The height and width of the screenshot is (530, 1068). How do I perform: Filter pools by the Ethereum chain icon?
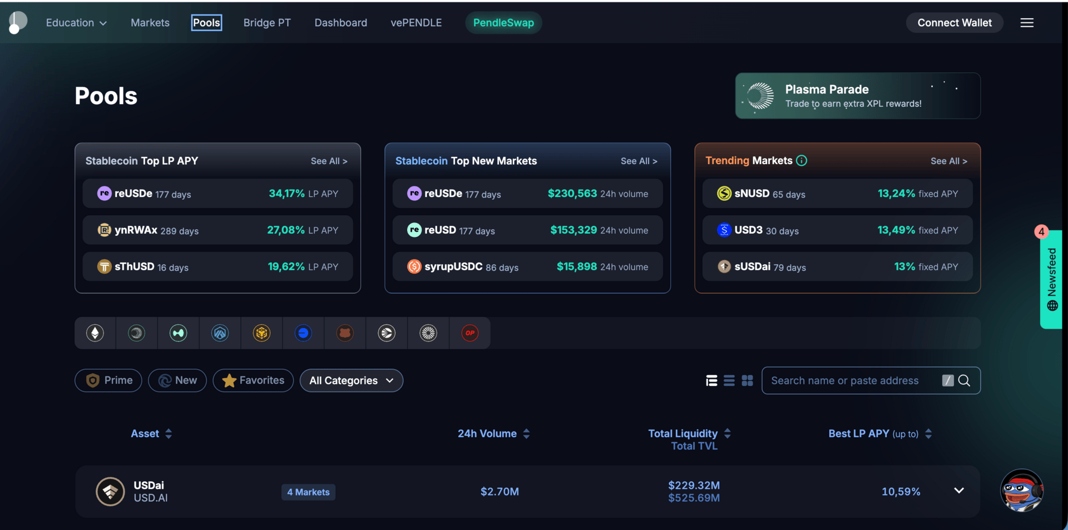click(95, 333)
